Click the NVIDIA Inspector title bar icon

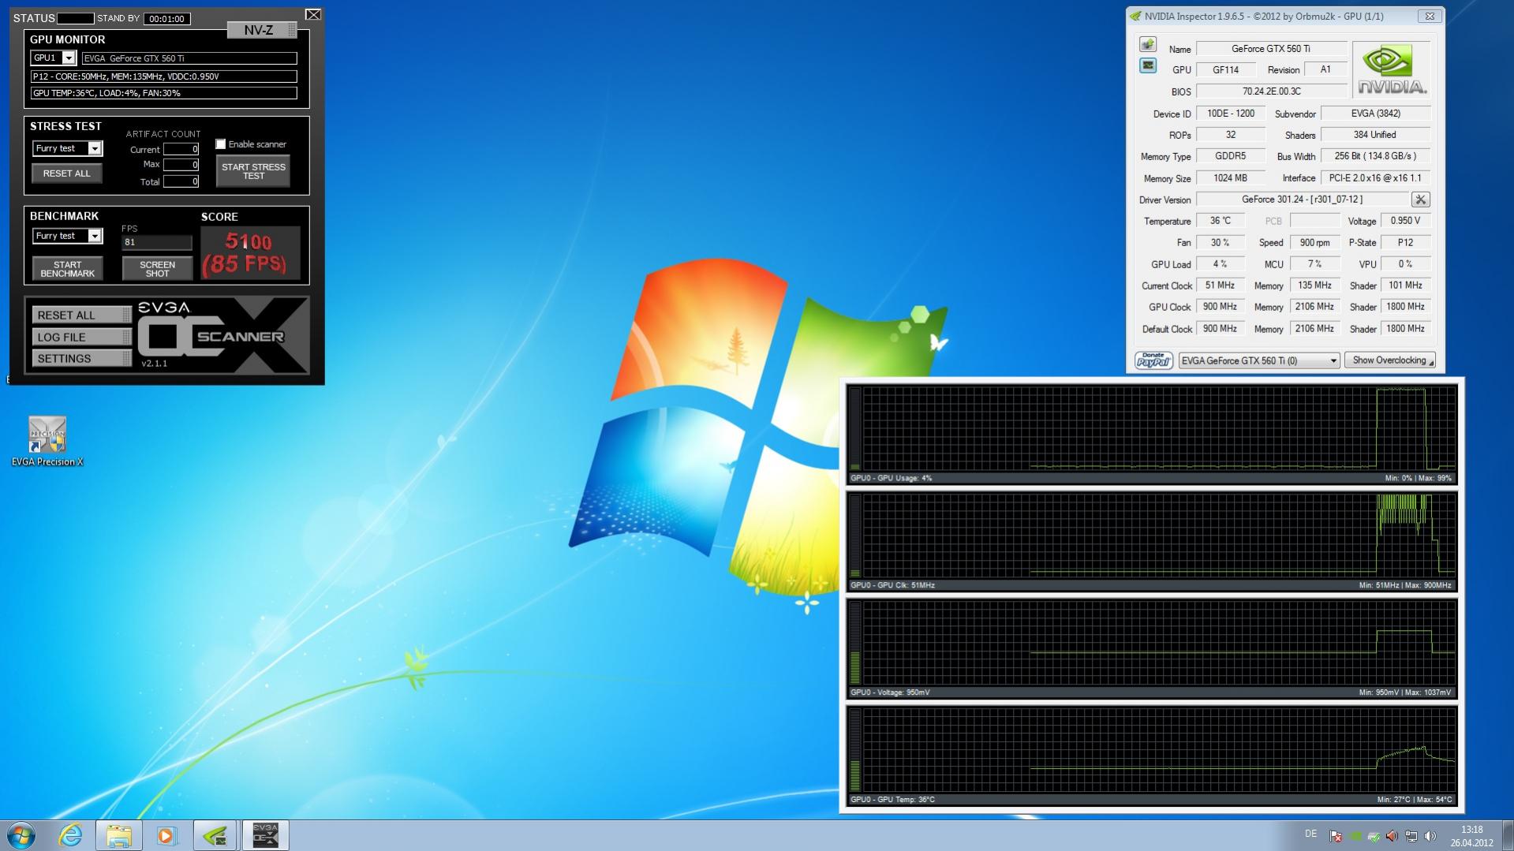[x=1136, y=16]
